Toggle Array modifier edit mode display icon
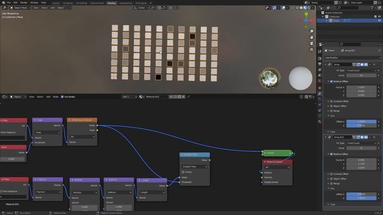This screenshot has height=215, width=383. tap(358, 64)
